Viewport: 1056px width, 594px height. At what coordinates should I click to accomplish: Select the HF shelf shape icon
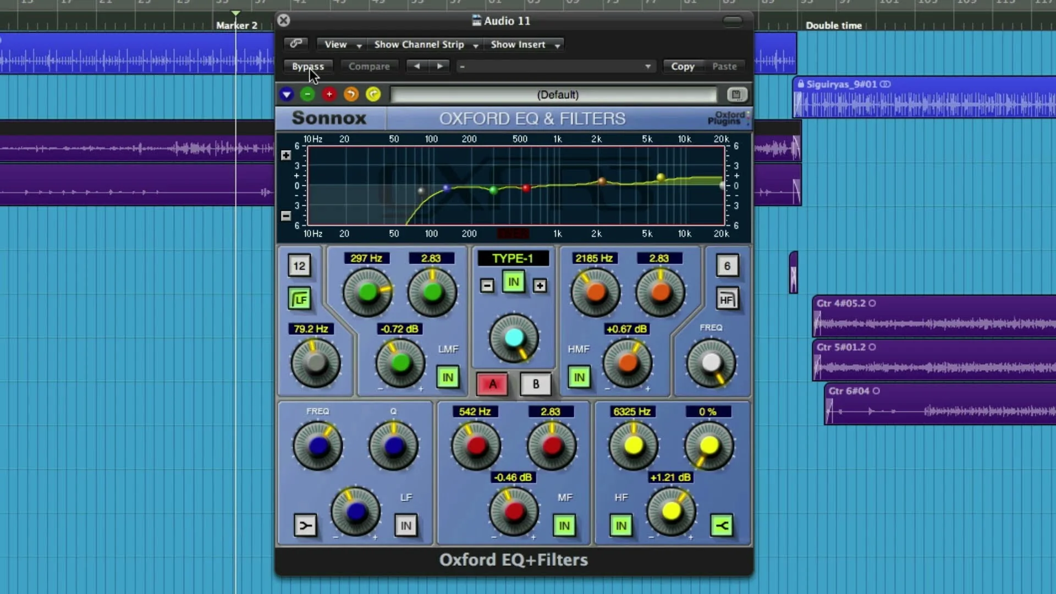(x=722, y=526)
